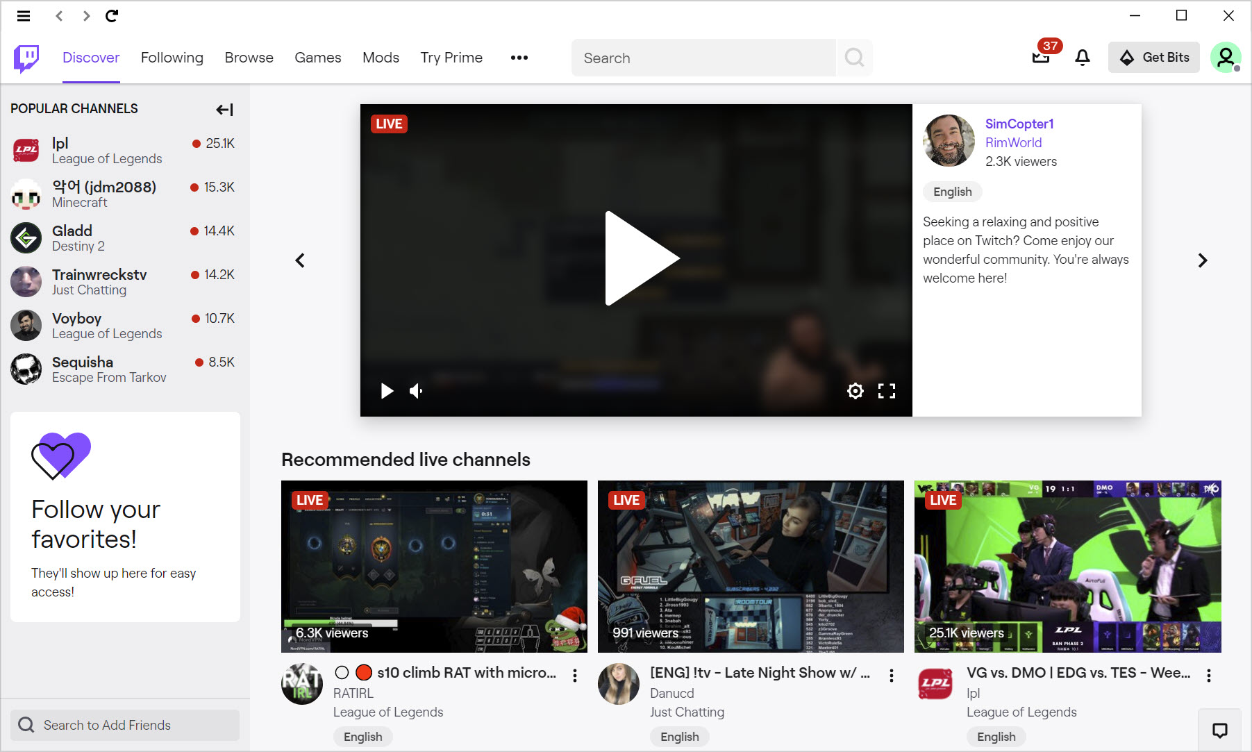Click the League of Legends link under RATIRL
This screenshot has height=752, width=1252.
388,712
